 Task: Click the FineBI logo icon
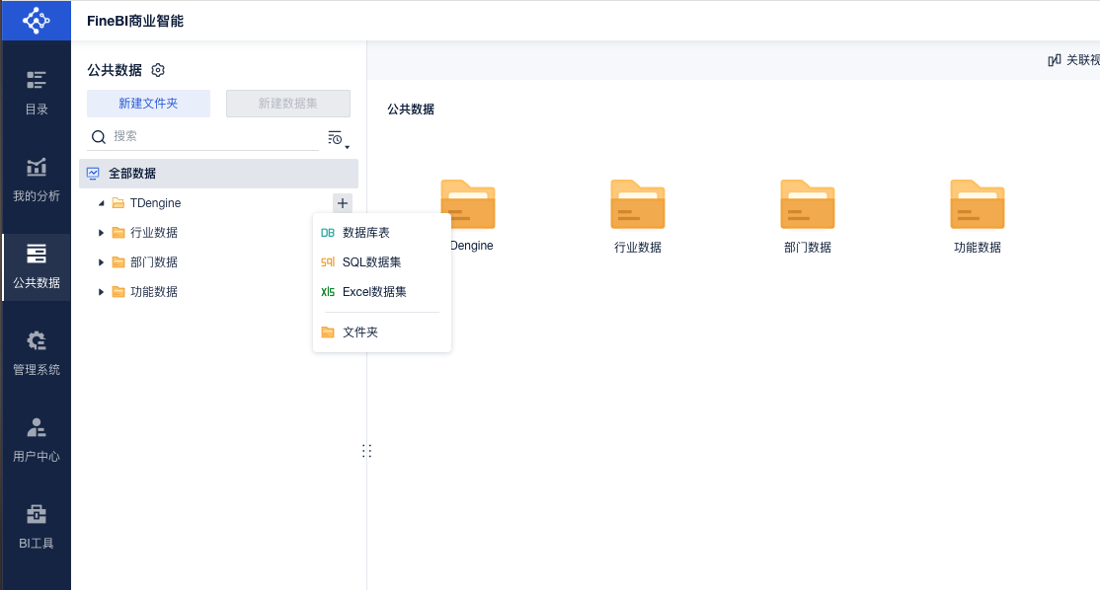(36, 20)
